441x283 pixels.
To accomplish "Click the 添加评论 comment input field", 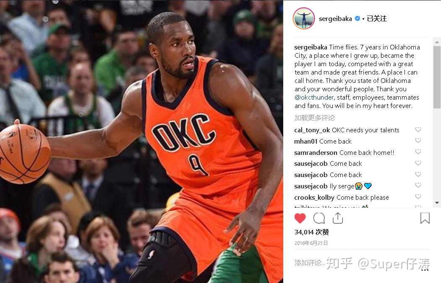I will click(x=357, y=263).
